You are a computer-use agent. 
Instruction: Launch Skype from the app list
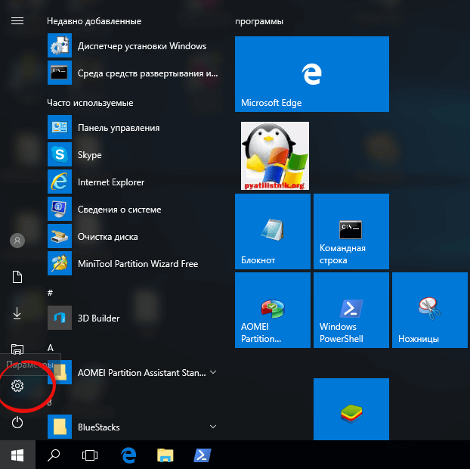point(133,154)
